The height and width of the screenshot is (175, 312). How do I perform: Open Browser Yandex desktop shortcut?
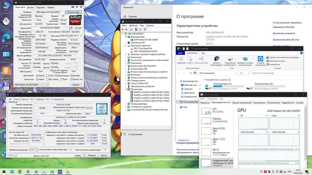click(6, 24)
